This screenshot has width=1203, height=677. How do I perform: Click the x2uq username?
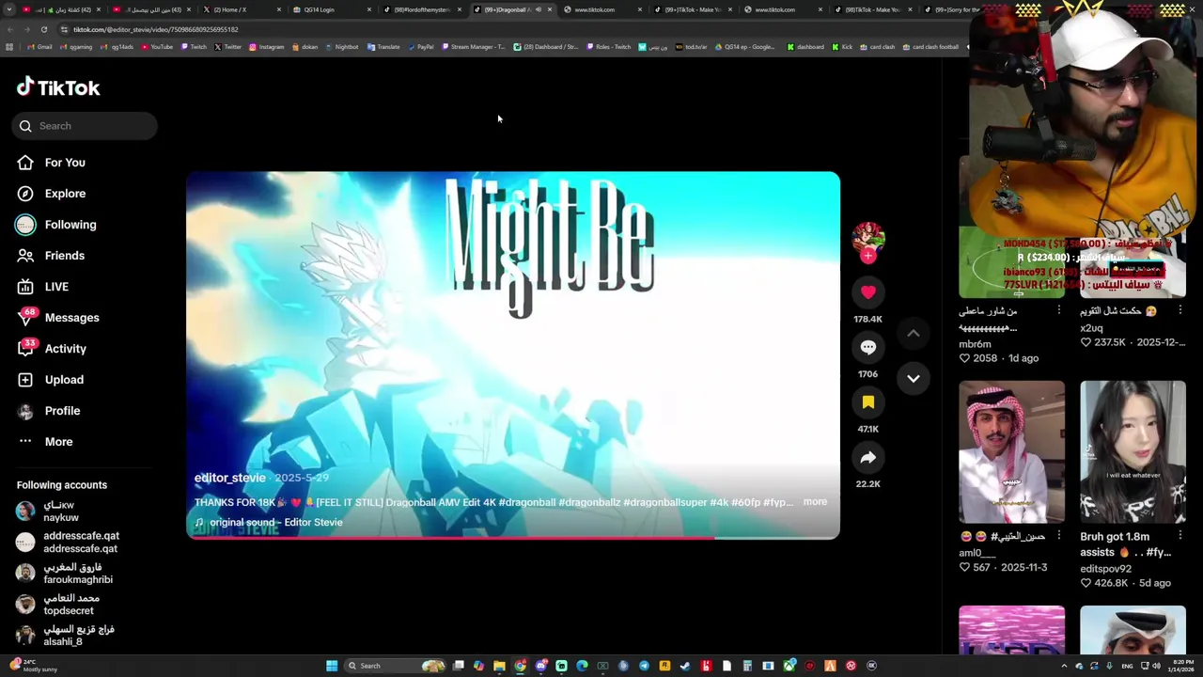(x=1091, y=328)
